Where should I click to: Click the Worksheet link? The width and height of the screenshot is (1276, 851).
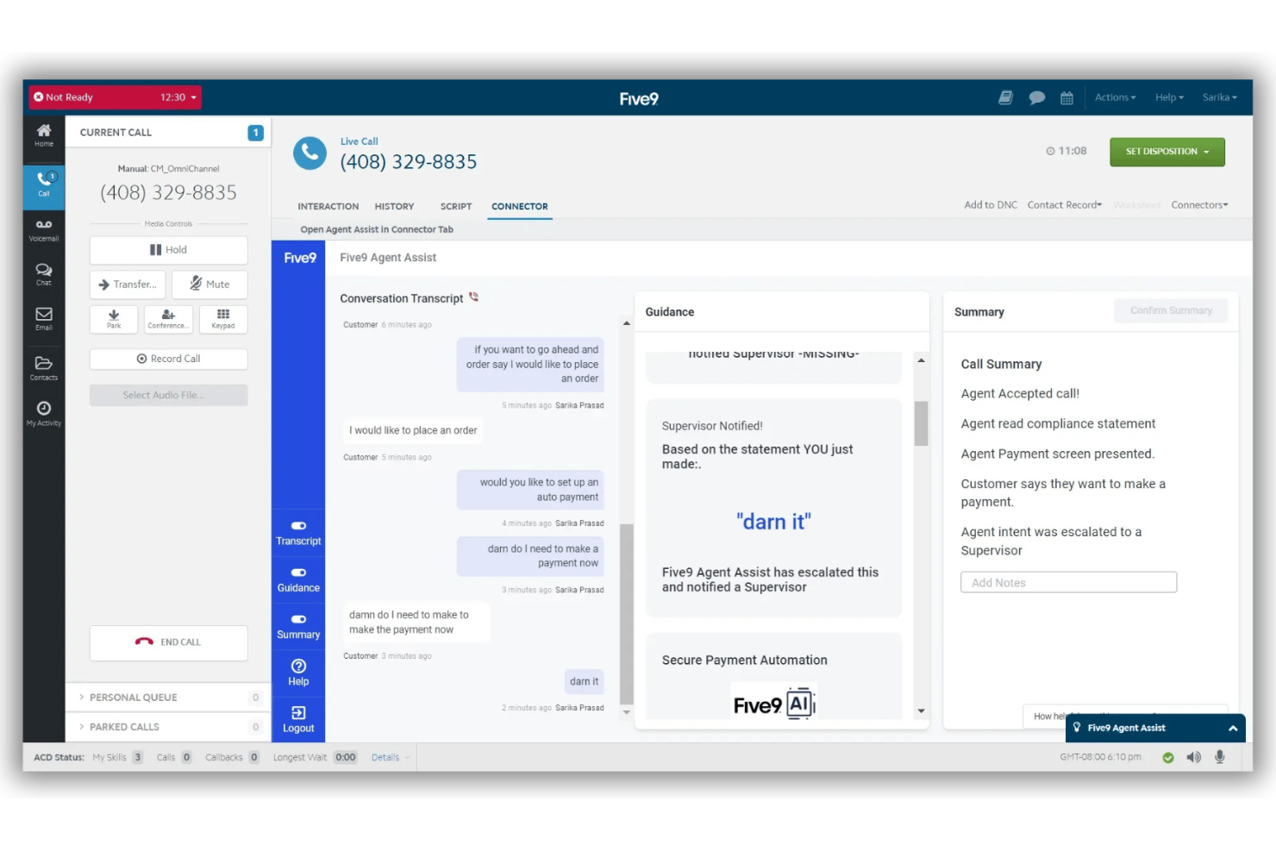point(1136,205)
